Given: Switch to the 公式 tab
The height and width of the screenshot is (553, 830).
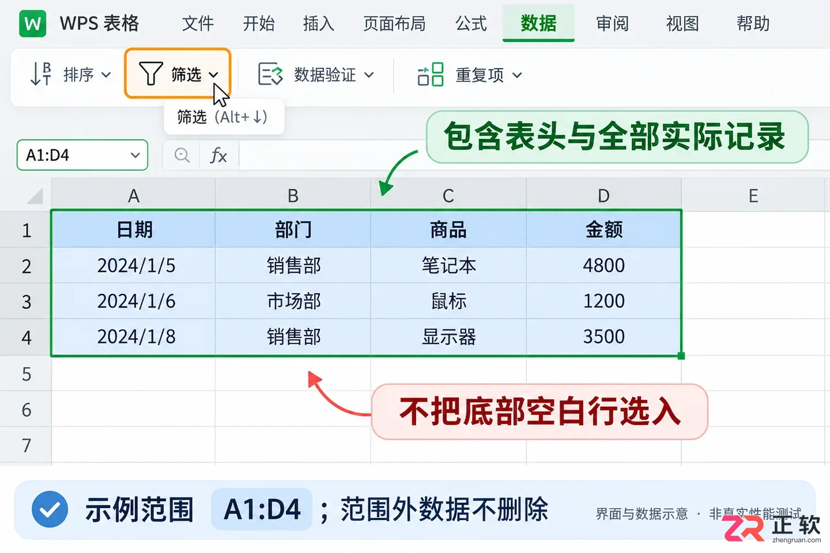Looking at the screenshot, I should pyautogui.click(x=471, y=24).
